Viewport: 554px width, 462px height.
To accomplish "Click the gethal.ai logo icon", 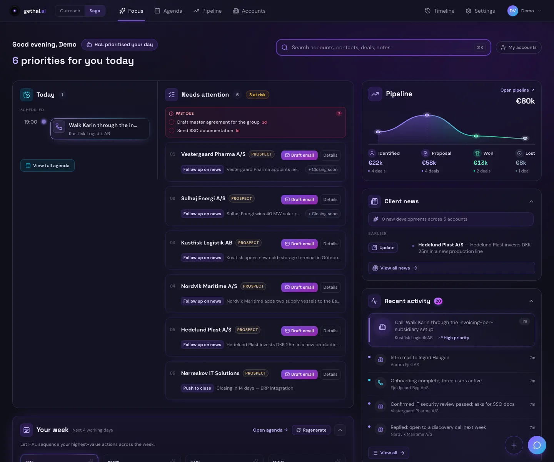I will 15,11.
